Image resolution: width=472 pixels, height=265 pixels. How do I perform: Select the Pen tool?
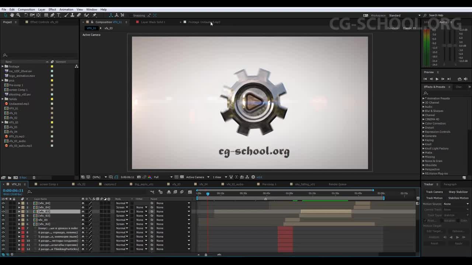coord(52,15)
